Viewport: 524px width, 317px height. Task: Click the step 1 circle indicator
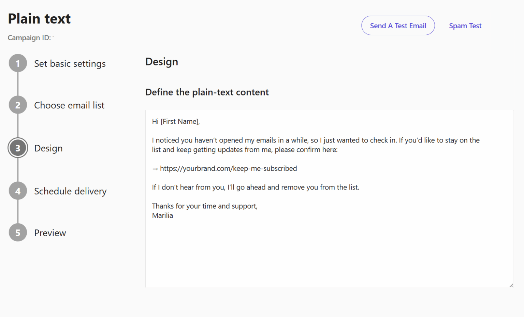pyautogui.click(x=17, y=63)
